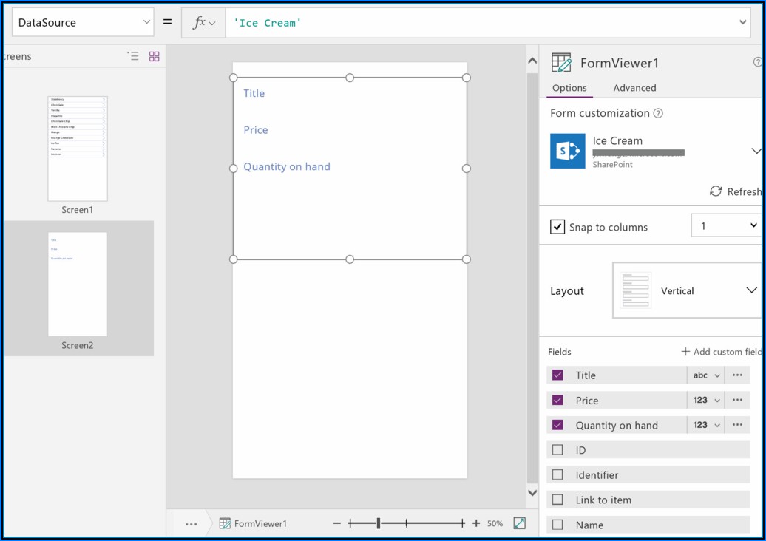Switch screens panel to list view

pos(133,56)
